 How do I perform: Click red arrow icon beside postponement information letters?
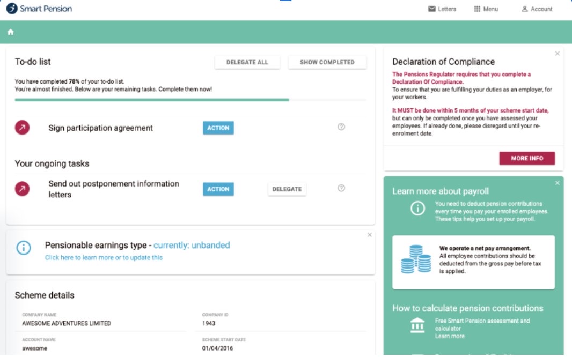pos(22,189)
